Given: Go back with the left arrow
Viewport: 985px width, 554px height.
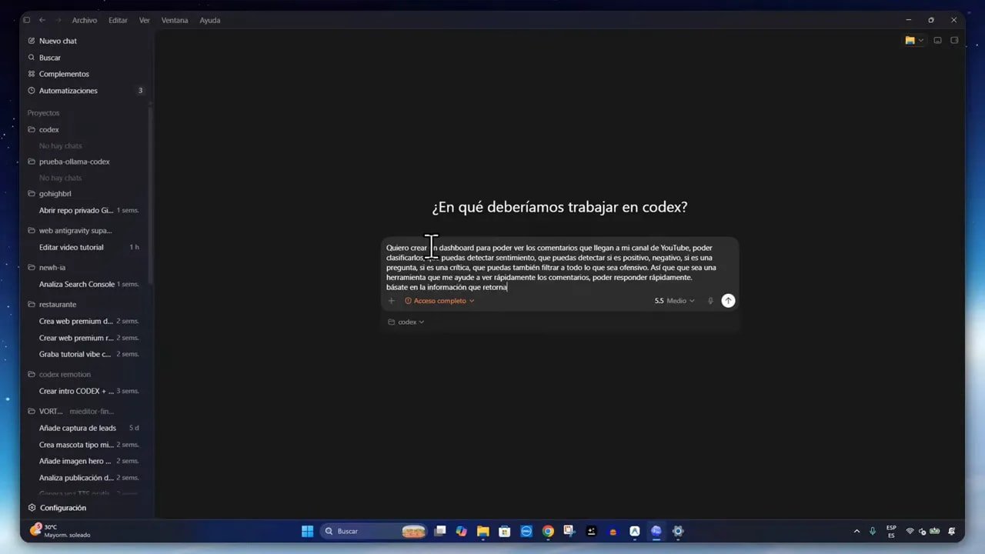Looking at the screenshot, I should click(x=42, y=20).
